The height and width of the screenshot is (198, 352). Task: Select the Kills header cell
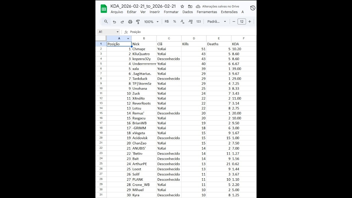194,44
